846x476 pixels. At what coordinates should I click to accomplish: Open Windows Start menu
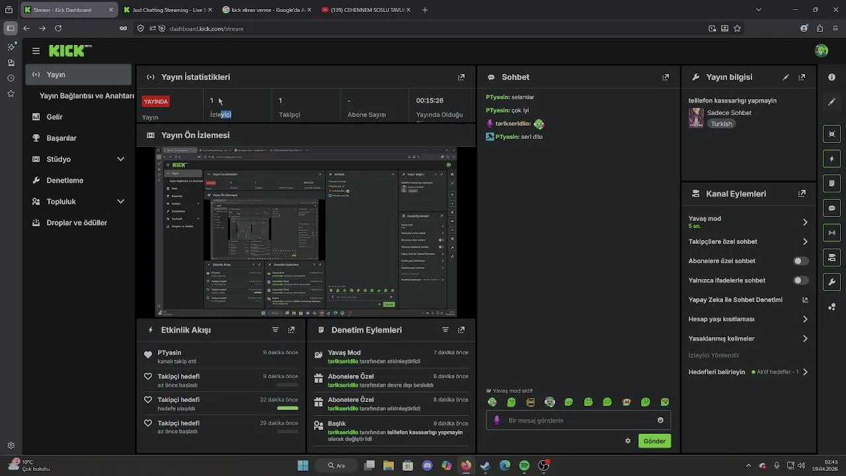(x=303, y=465)
